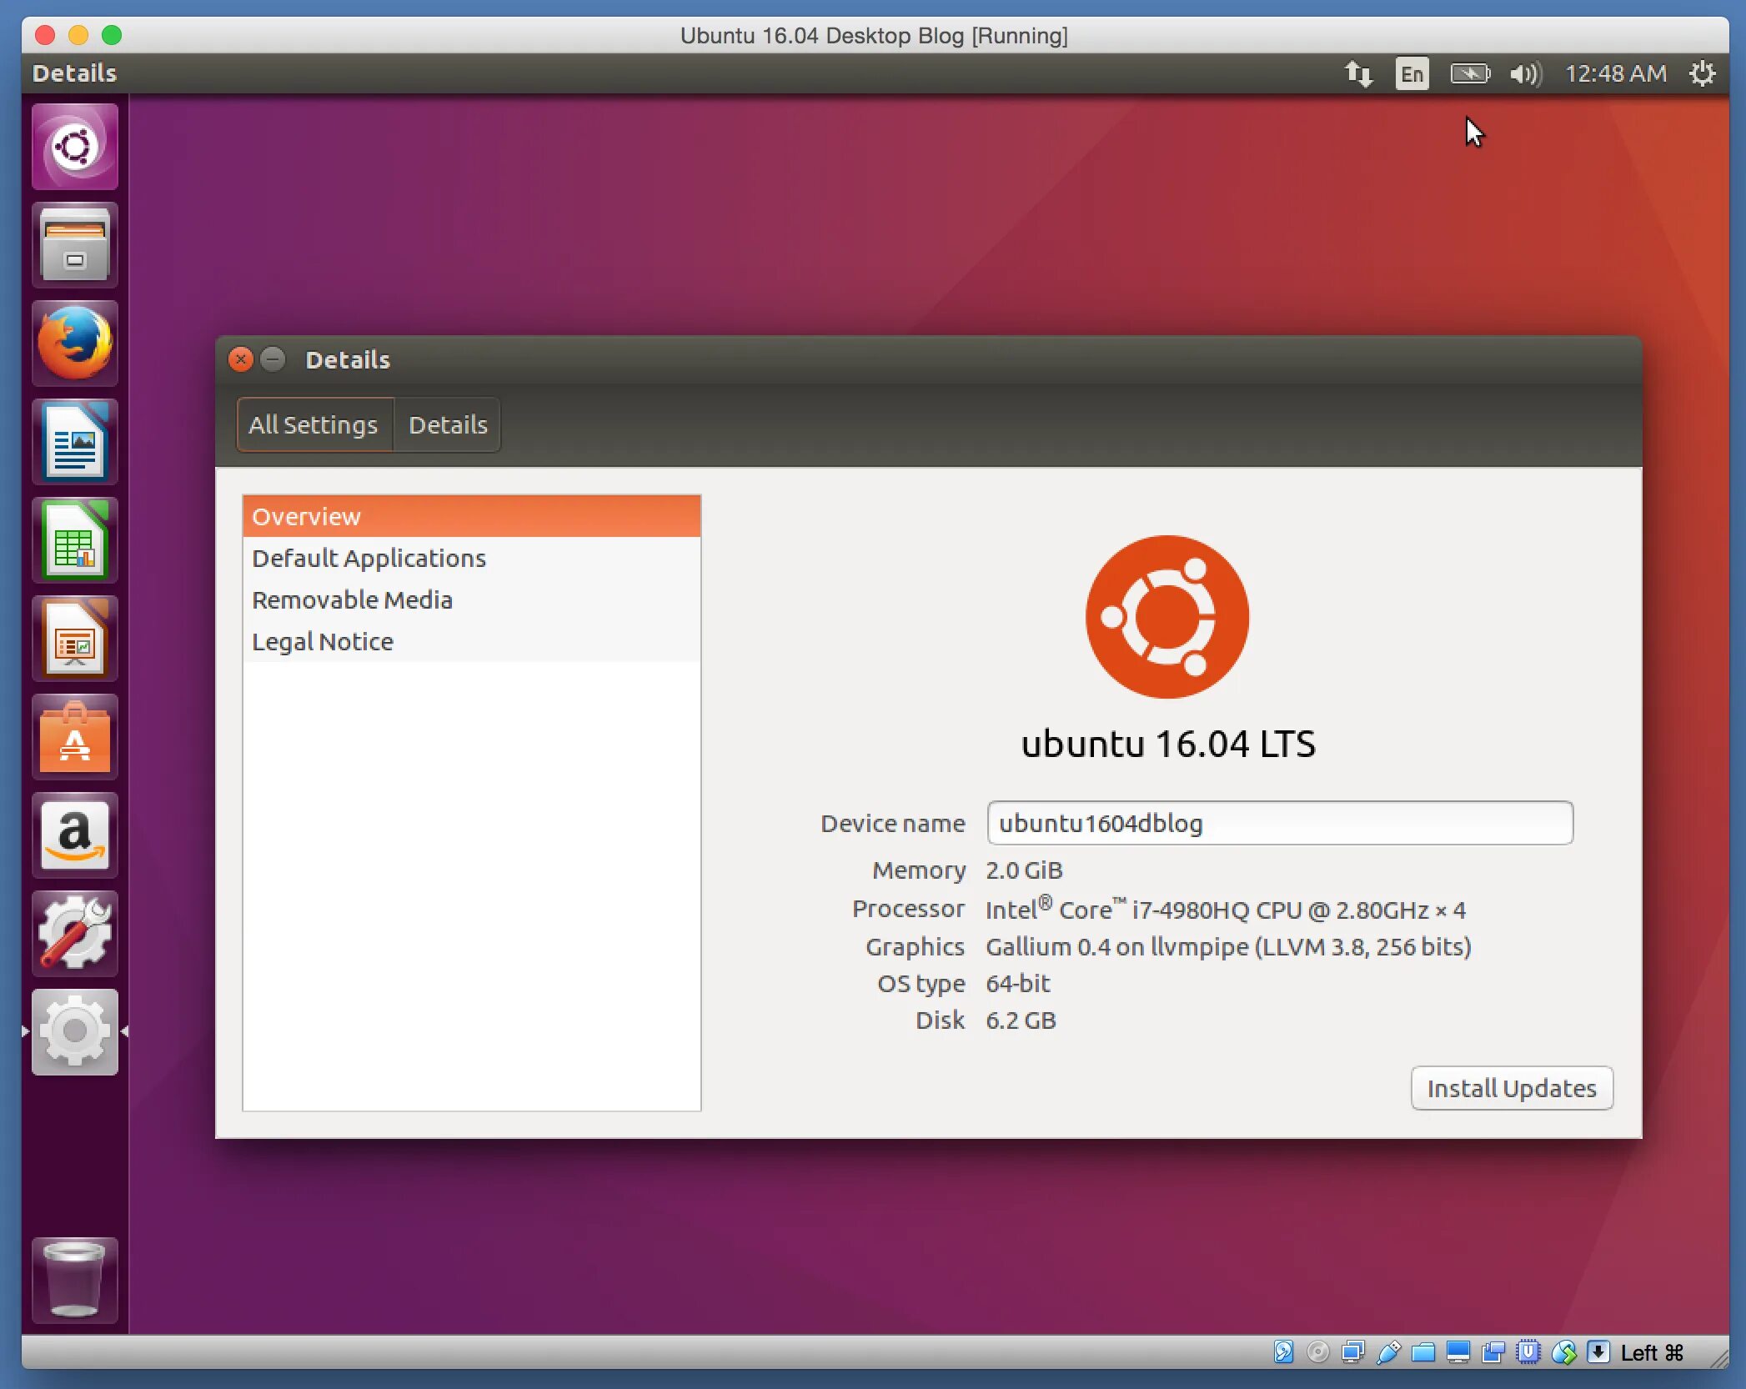Open the Ubuntu Dash search launcher

click(75, 148)
